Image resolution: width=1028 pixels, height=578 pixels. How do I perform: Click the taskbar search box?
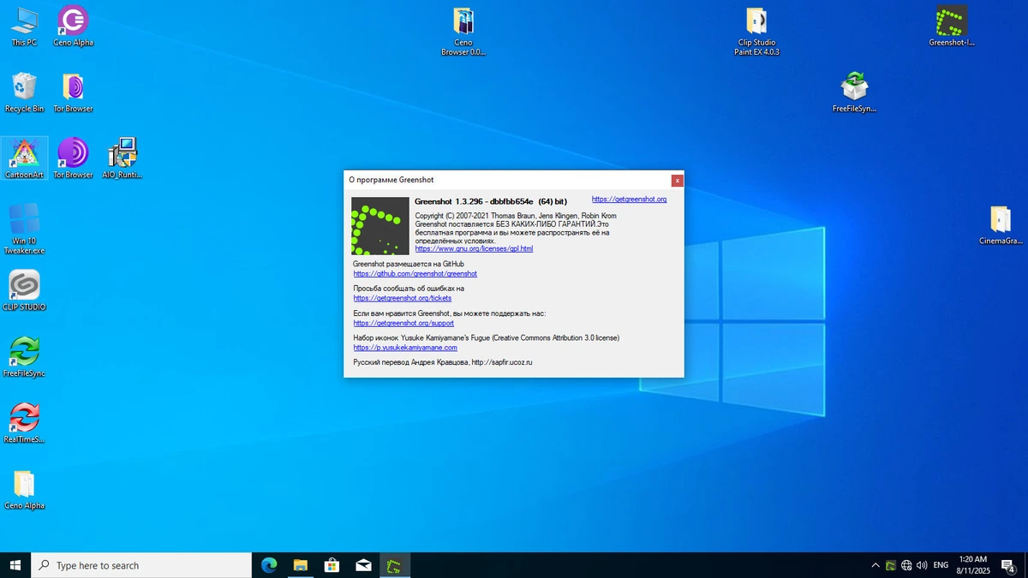[x=141, y=565]
